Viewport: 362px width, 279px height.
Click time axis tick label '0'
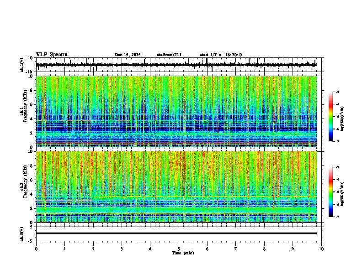coord(36,249)
